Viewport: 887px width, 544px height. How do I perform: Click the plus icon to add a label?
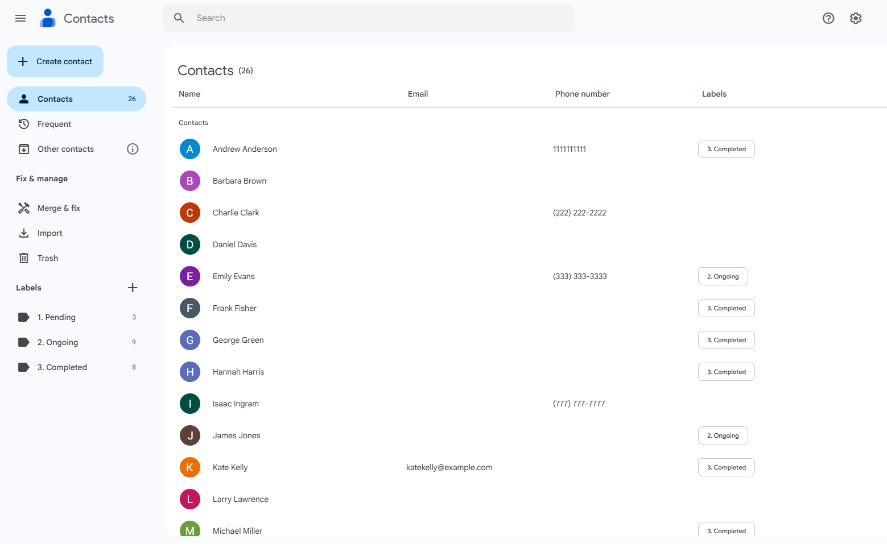(133, 288)
